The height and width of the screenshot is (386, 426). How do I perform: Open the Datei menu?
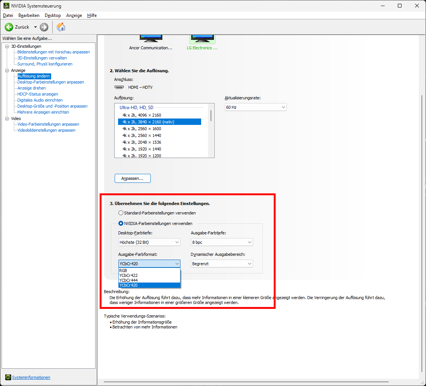pyautogui.click(x=8, y=15)
